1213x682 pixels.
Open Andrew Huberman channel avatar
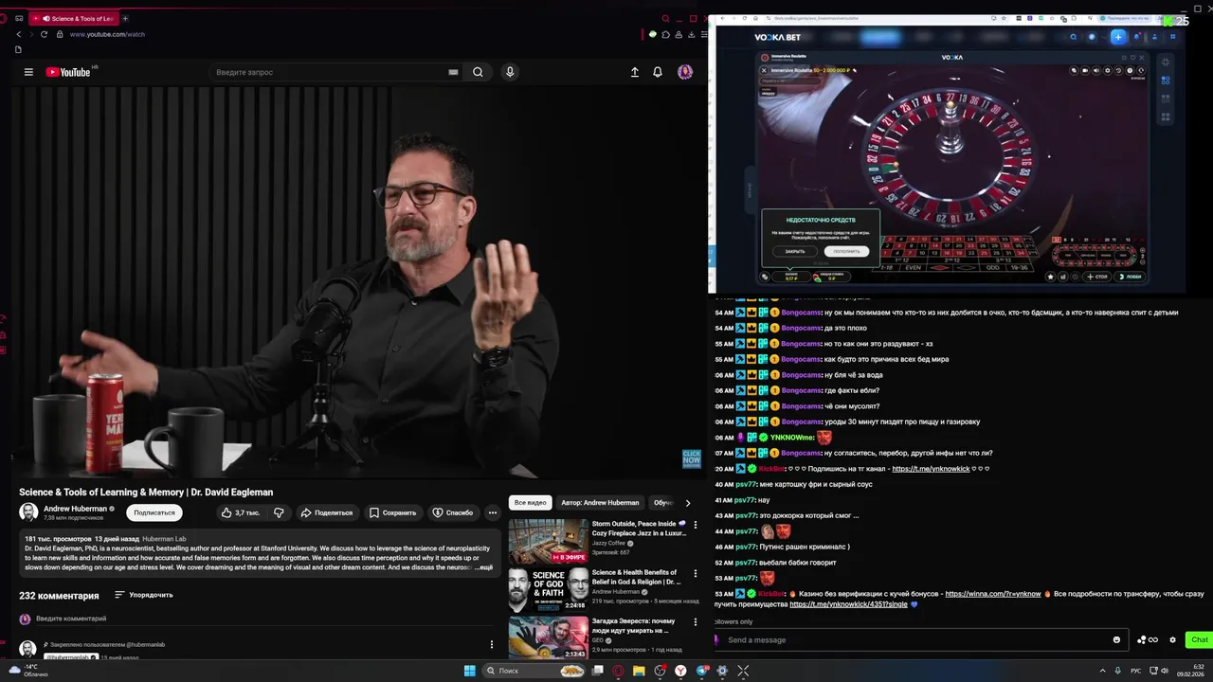28,512
